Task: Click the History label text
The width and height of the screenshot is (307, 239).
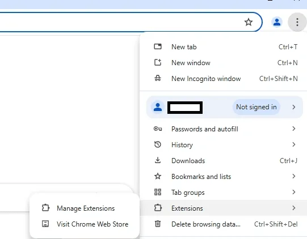Action: pos(182,145)
